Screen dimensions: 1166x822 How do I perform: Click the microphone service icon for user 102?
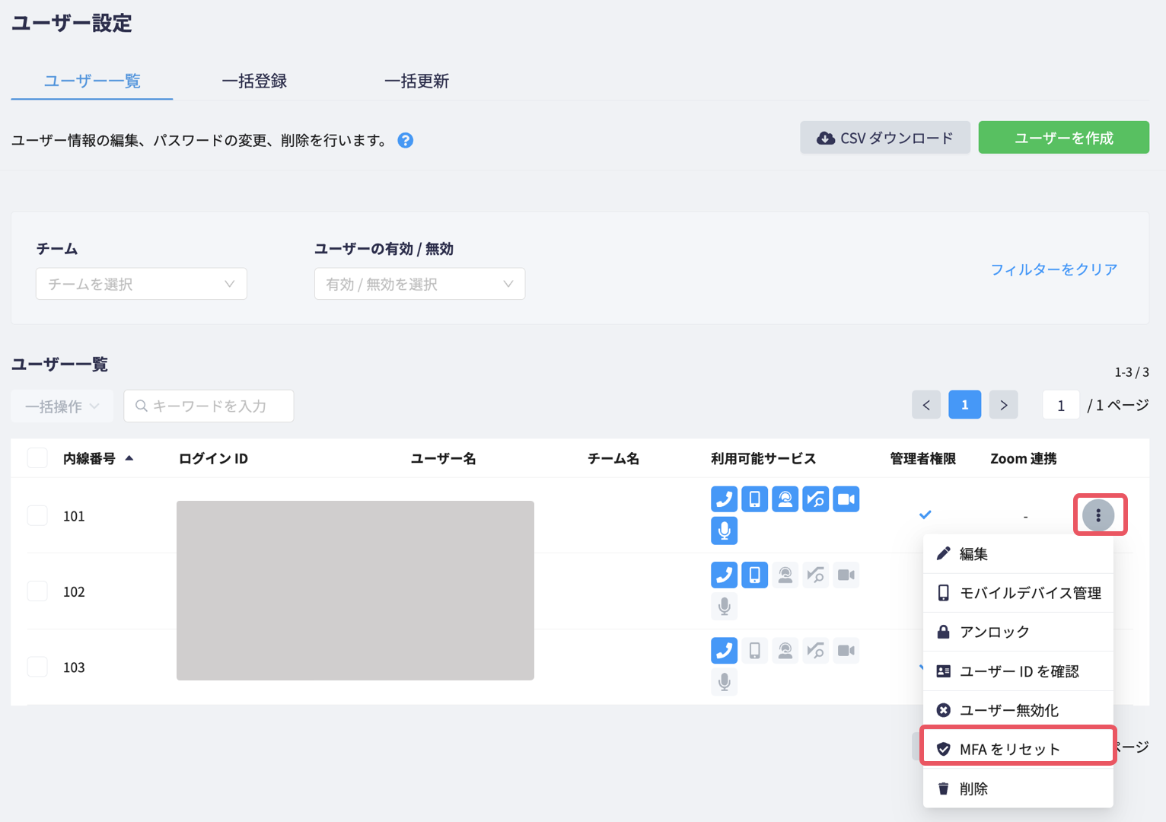[724, 606]
